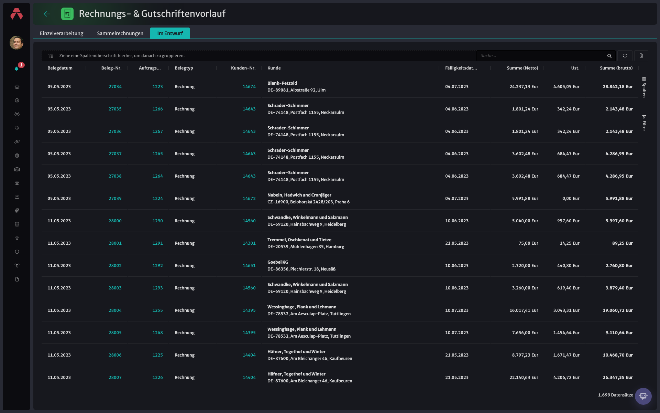Click the export file icon
This screenshot has height=413, width=660.
641,56
